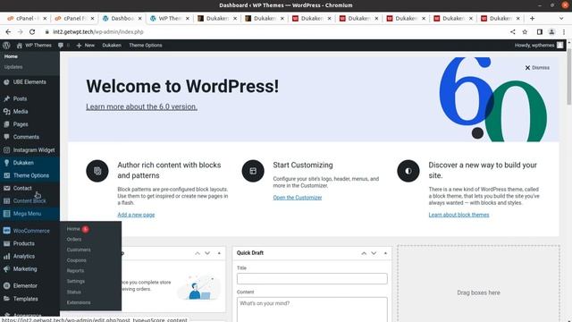Click the browser address bar URL
The height and width of the screenshot is (322, 572).
(98, 32)
